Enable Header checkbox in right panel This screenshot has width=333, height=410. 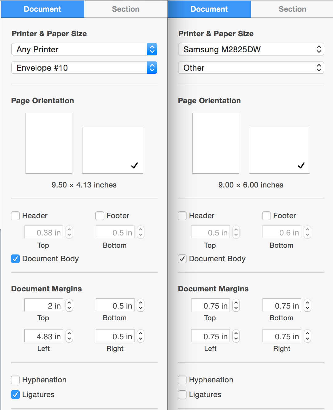pos(182,216)
